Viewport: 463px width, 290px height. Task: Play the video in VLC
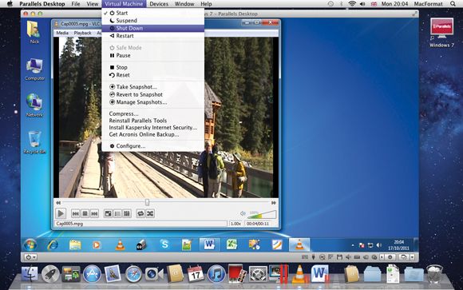[x=61, y=213]
